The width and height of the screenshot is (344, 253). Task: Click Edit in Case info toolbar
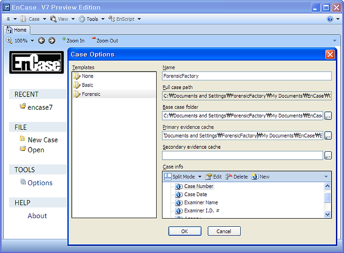click(x=214, y=177)
